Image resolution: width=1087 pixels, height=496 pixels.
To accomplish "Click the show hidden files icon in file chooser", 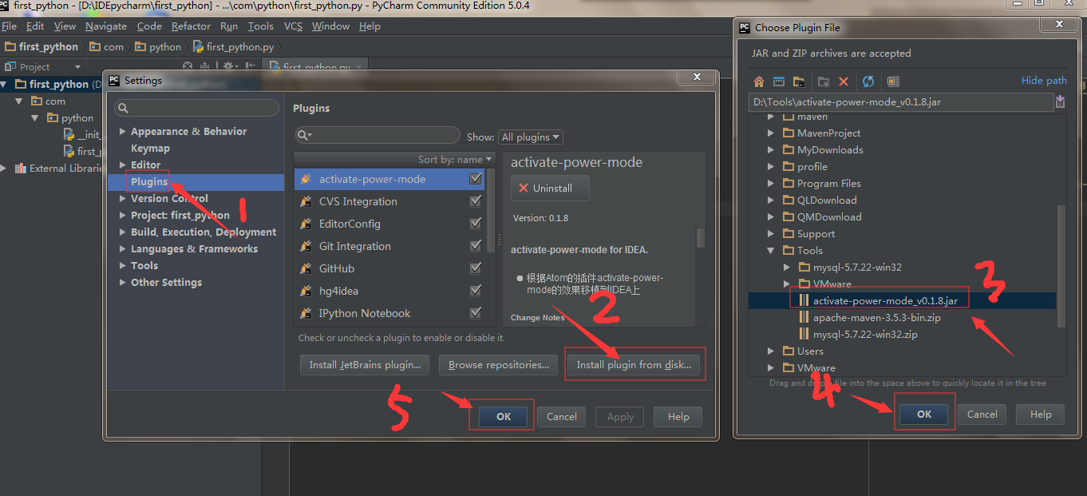I will [x=891, y=81].
